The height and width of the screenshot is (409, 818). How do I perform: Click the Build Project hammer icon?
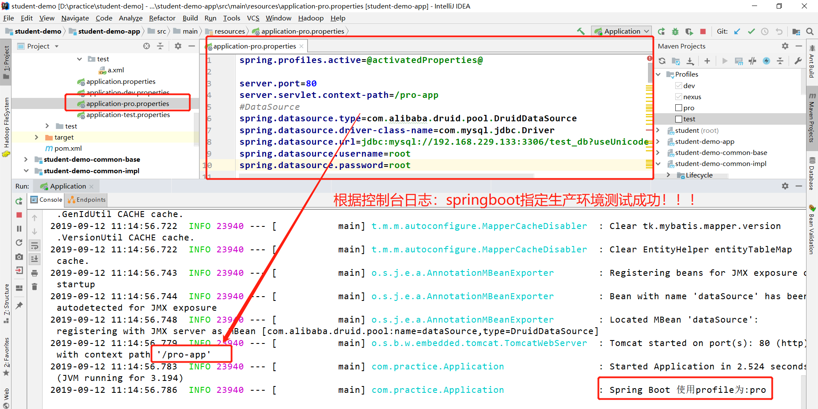point(581,31)
